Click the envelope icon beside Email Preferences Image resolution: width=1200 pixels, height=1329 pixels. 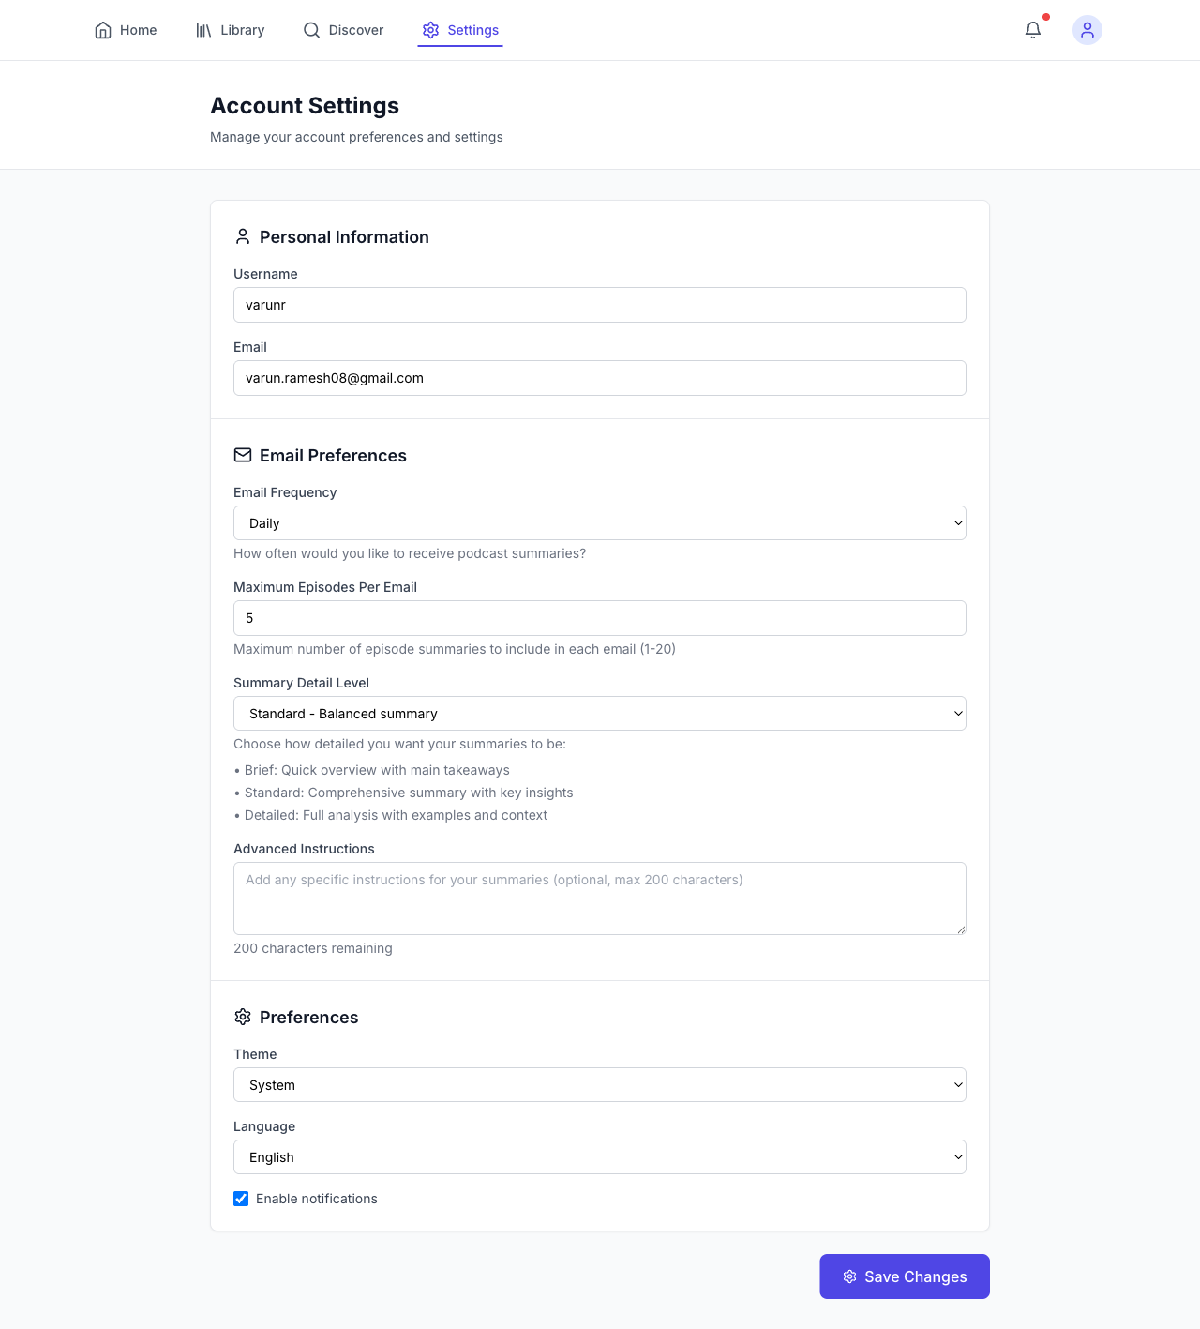pos(243,455)
